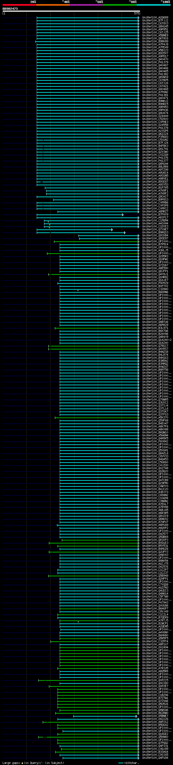The height and width of the screenshot is (765, 173).
Task: Click the UniRef100_A5BNE7 alignment bar
Action: tap(105, 716)
